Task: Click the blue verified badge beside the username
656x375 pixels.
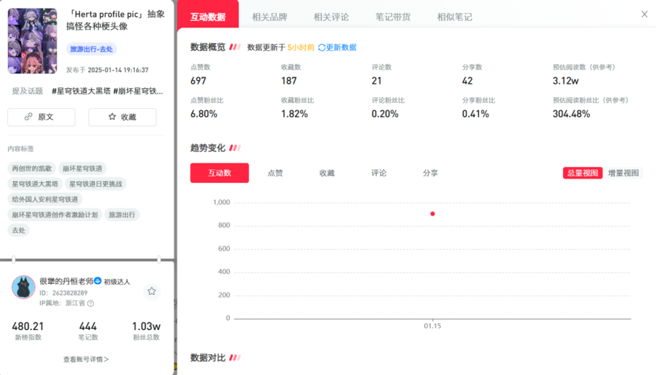Action: 98,281
